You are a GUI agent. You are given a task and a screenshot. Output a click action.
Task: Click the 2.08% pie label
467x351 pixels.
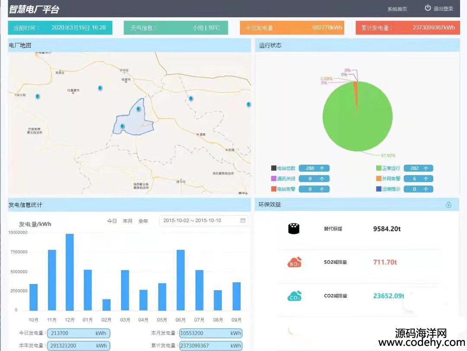coord(326,79)
